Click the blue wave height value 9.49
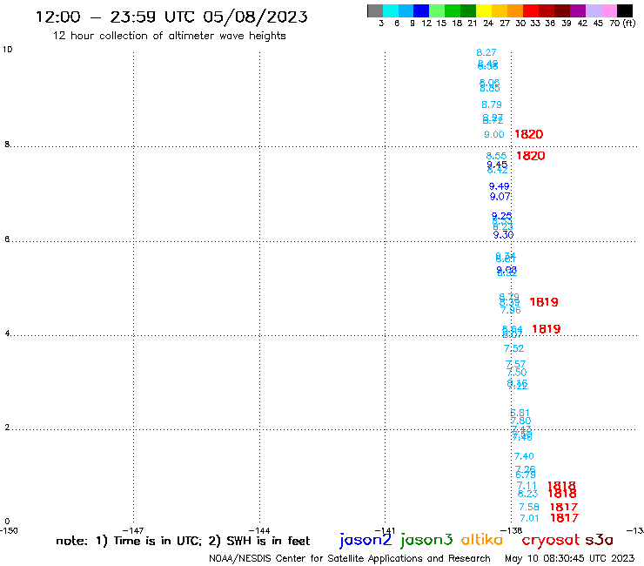644x566 pixels. click(x=499, y=186)
